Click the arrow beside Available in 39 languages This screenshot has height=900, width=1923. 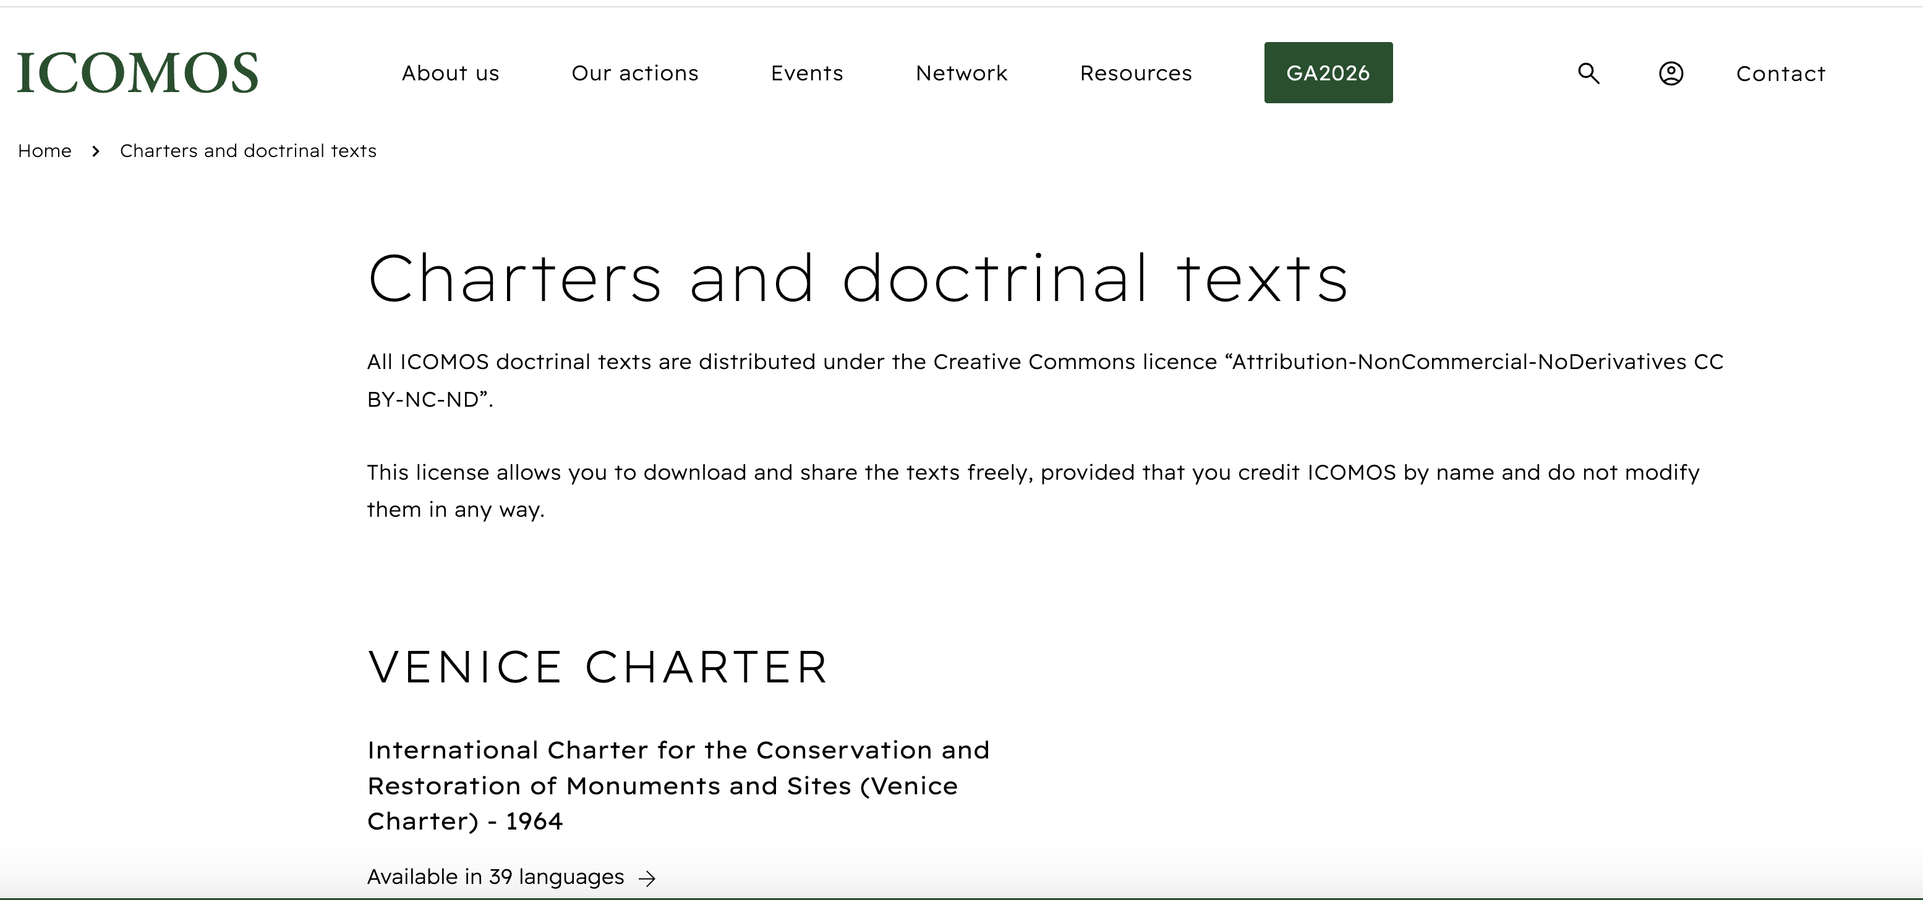647,878
